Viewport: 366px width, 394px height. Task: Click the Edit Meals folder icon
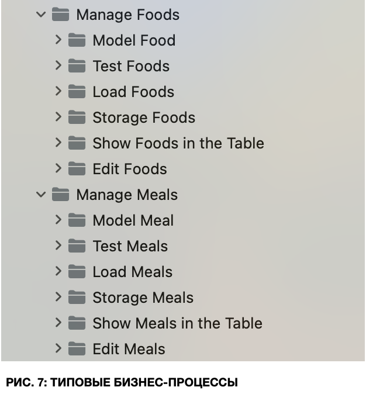(77, 349)
